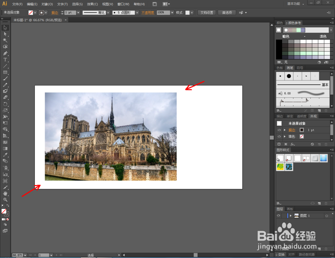Open the 基本功能 workspace dropdown
335x258 pixels.
point(295,4)
